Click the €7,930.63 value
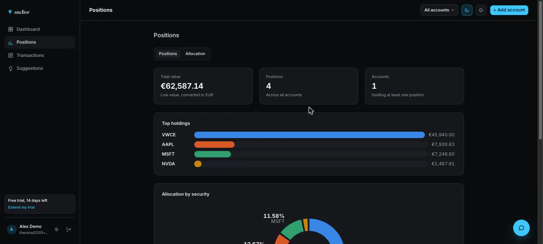Screen dimensions: 543x244 point(443,145)
